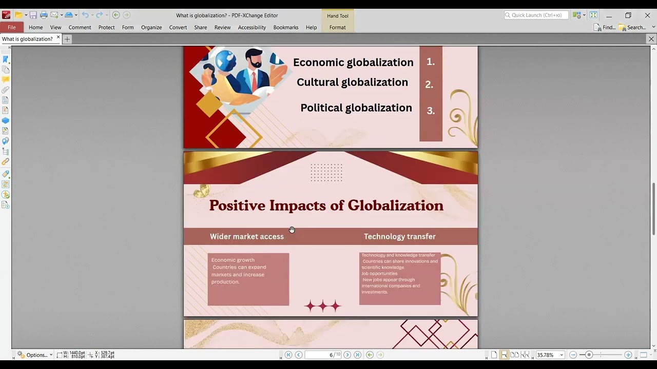The width and height of the screenshot is (657, 369).
Task: Open the Format tab under Hand Tool
Action: (337, 27)
